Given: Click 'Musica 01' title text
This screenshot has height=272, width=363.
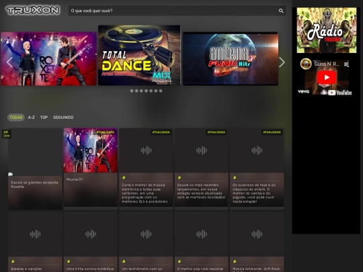Looking at the screenshot, I should [75, 179].
